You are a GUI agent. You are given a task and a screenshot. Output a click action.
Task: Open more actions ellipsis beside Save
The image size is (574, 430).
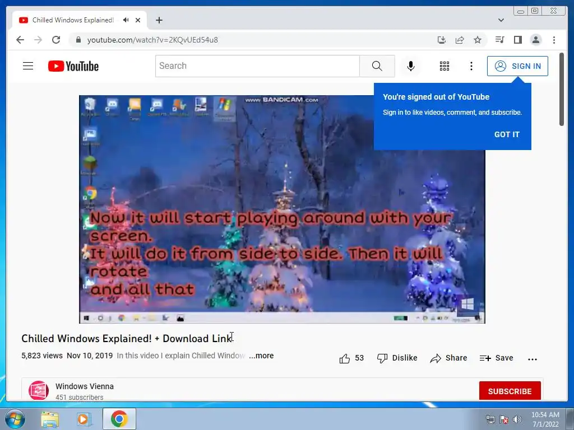(x=533, y=359)
